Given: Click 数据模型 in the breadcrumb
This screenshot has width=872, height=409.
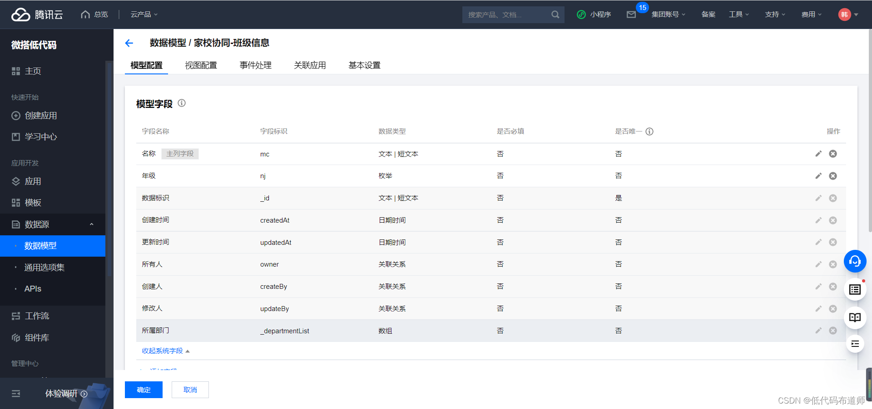Looking at the screenshot, I should [x=168, y=43].
